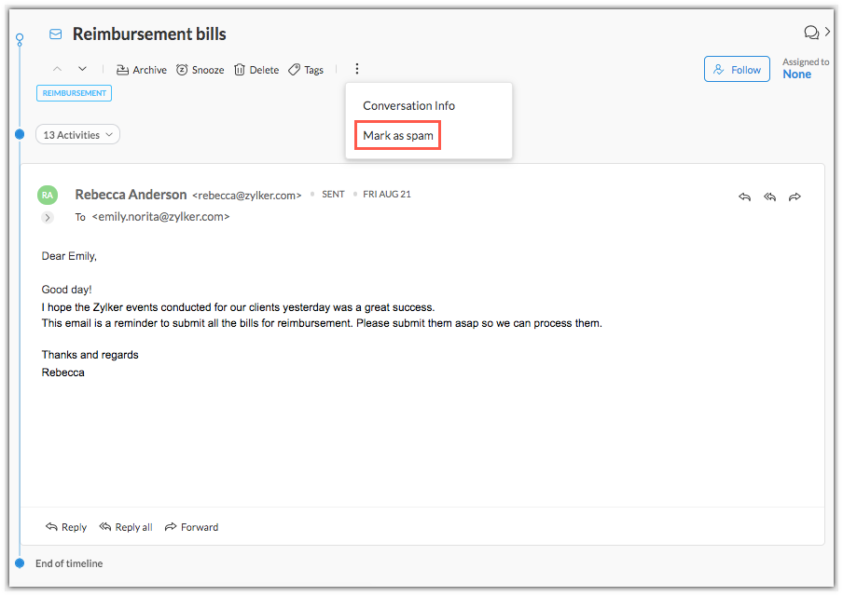The width and height of the screenshot is (843, 596).
Task: Click the three-dot more actions icon
Action: click(x=357, y=70)
